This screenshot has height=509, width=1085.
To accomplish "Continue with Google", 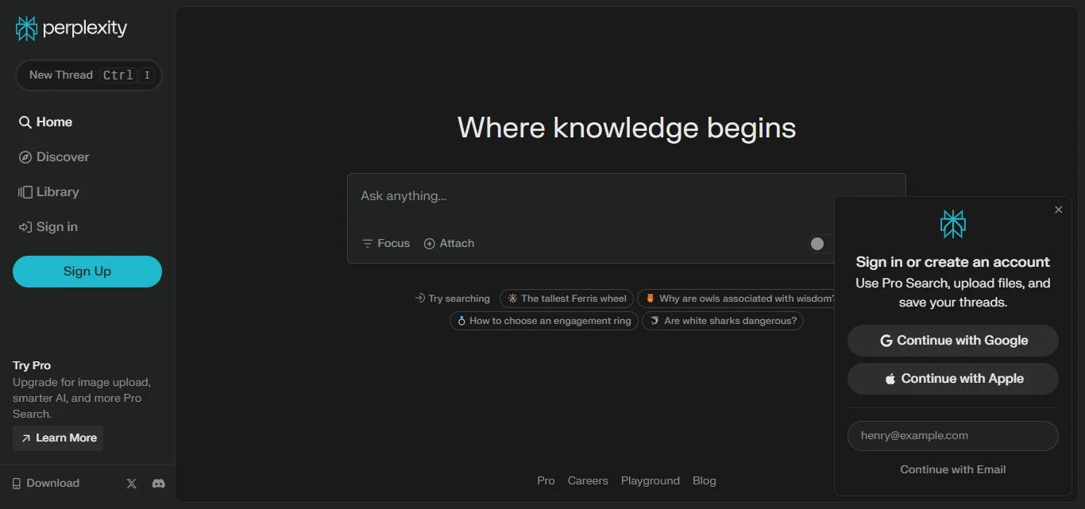I will pos(952,340).
